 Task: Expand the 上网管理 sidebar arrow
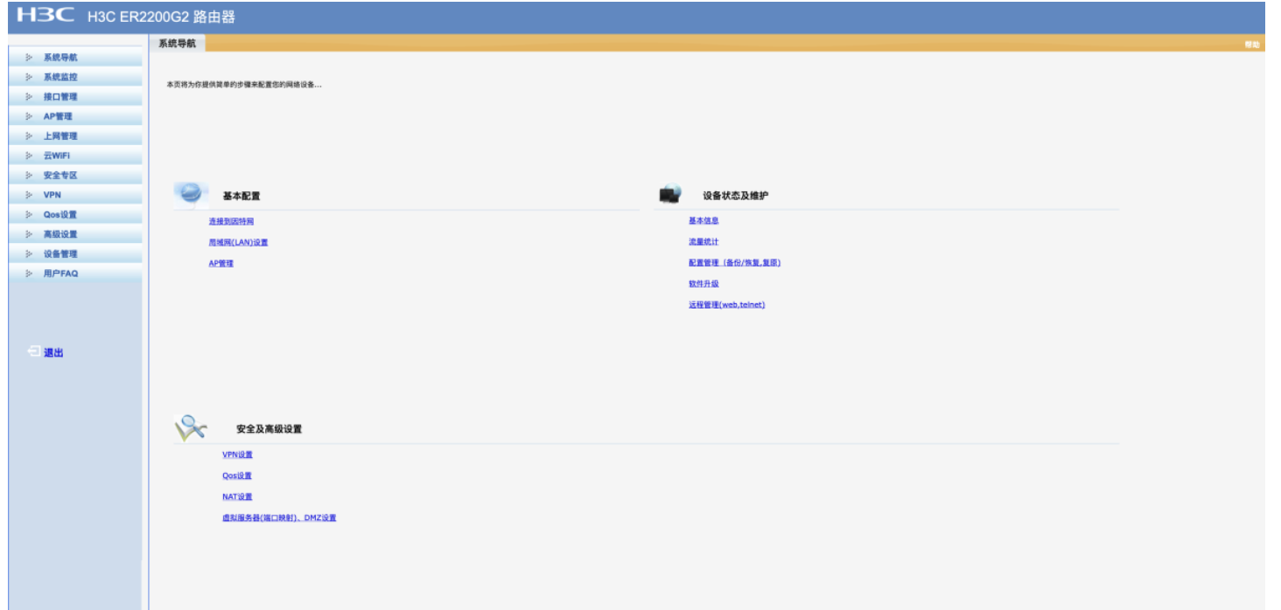tap(29, 136)
